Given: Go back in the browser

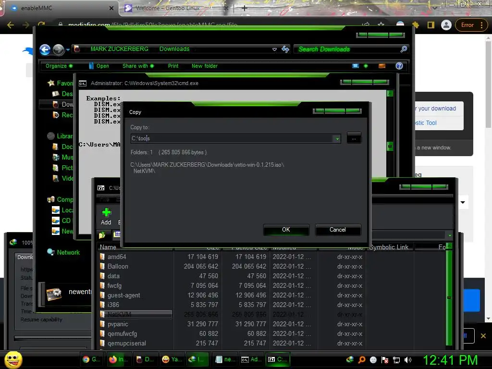Looking at the screenshot, I should [11, 25].
